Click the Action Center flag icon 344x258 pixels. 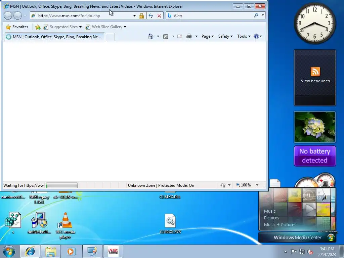coord(294,251)
